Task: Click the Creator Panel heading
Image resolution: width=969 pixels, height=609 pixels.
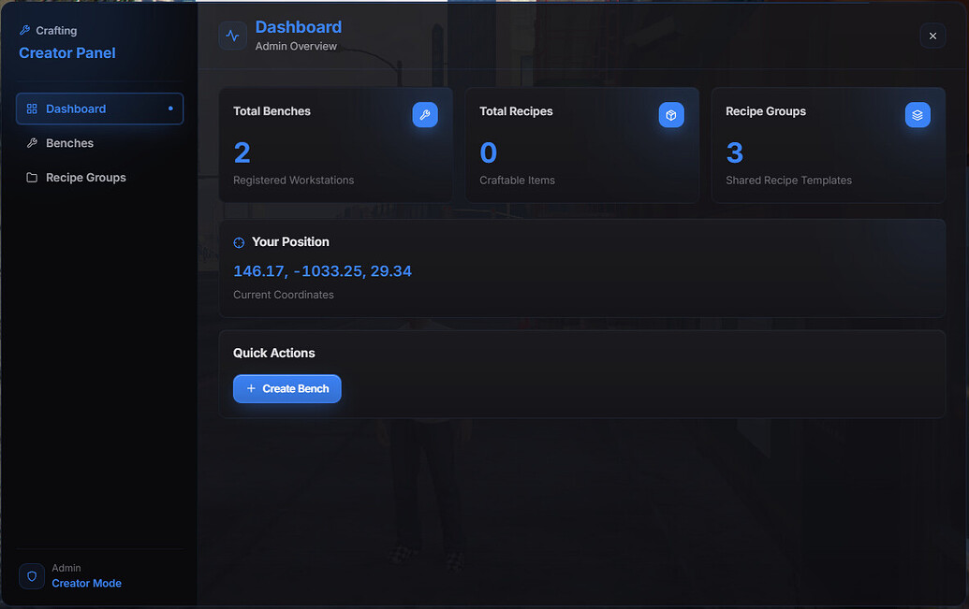Action: (67, 53)
